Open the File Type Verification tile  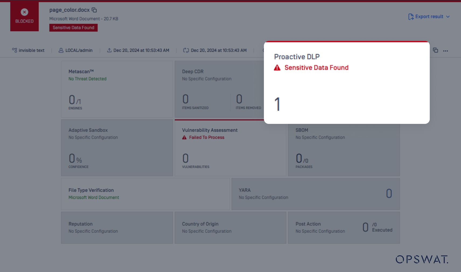click(x=145, y=194)
